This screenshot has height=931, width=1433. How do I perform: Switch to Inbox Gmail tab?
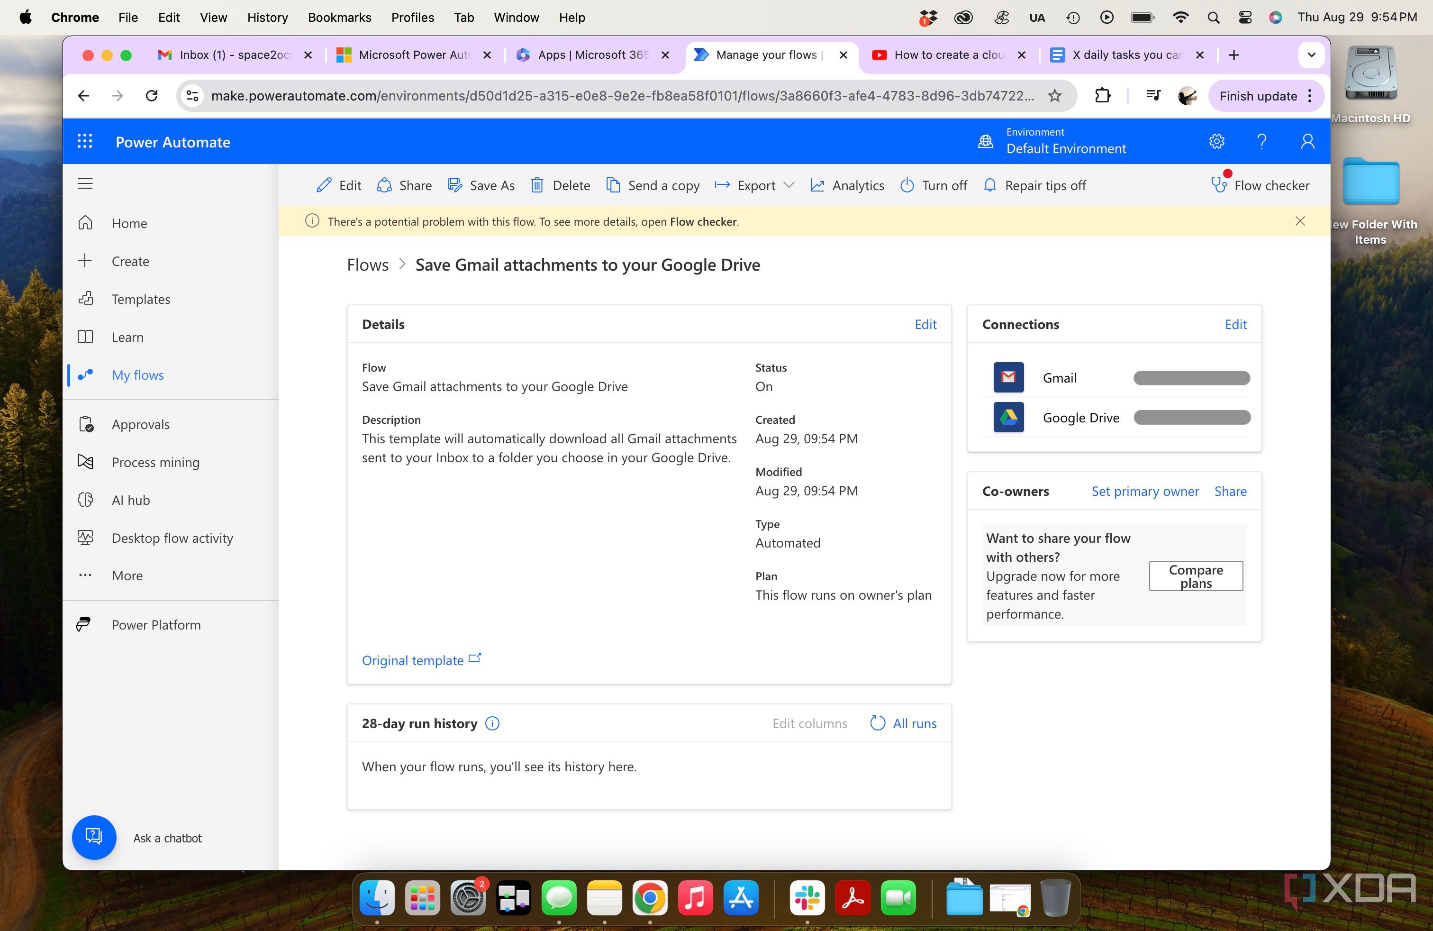(235, 55)
